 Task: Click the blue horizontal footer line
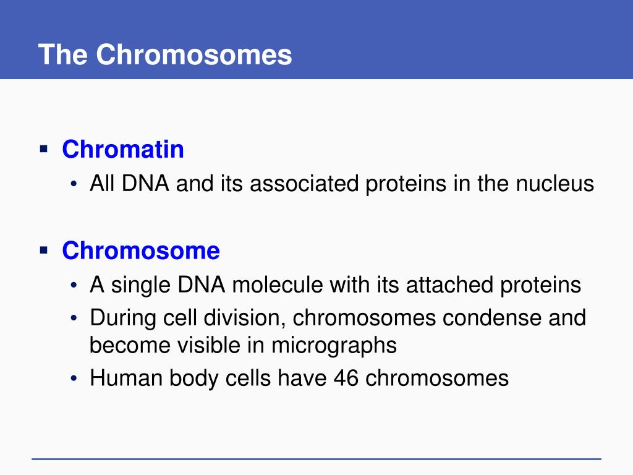(x=316, y=459)
